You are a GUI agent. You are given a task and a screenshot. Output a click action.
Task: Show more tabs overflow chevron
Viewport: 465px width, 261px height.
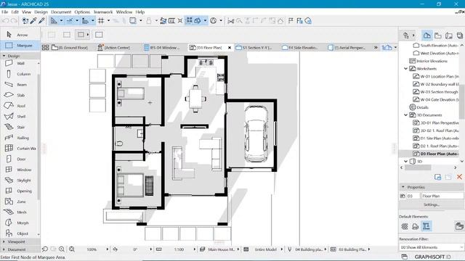(x=376, y=47)
